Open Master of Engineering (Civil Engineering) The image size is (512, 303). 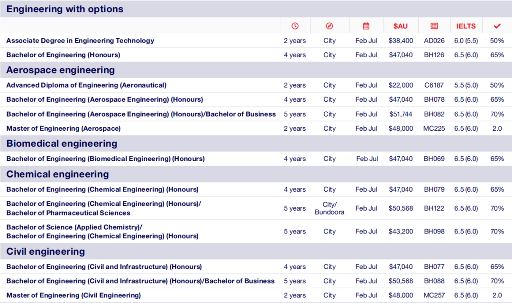click(x=73, y=295)
